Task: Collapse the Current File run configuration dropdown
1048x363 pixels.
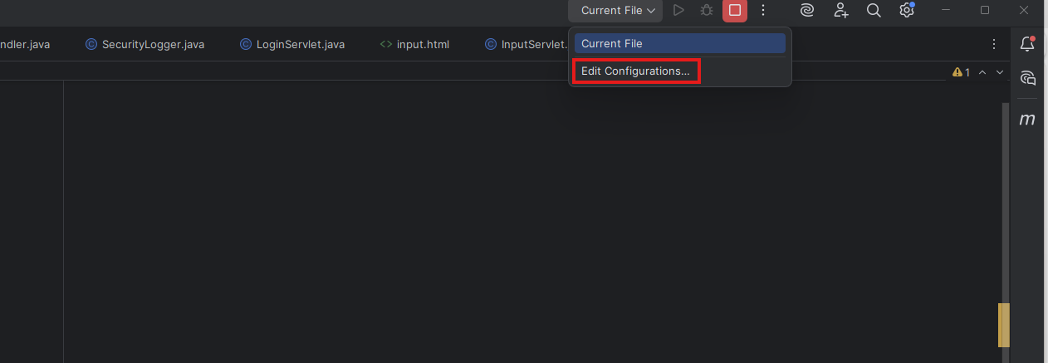Action: coord(618,11)
